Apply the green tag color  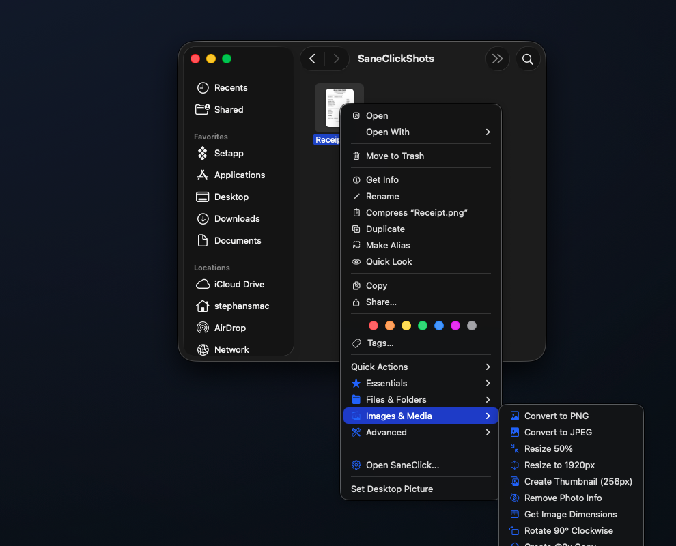(423, 326)
